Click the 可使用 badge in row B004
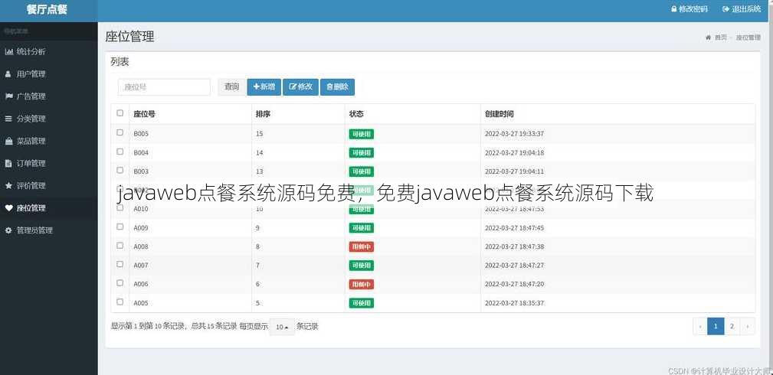 (362, 153)
